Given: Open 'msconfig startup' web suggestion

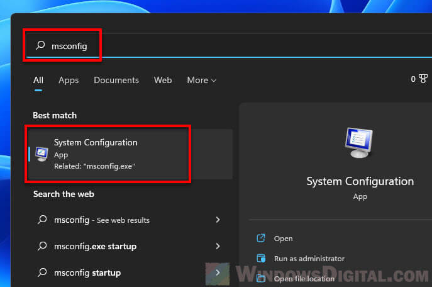Looking at the screenshot, I should tap(87, 273).
